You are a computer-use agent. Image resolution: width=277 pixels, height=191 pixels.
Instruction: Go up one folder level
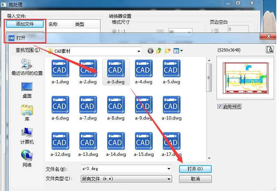[x=159, y=51]
